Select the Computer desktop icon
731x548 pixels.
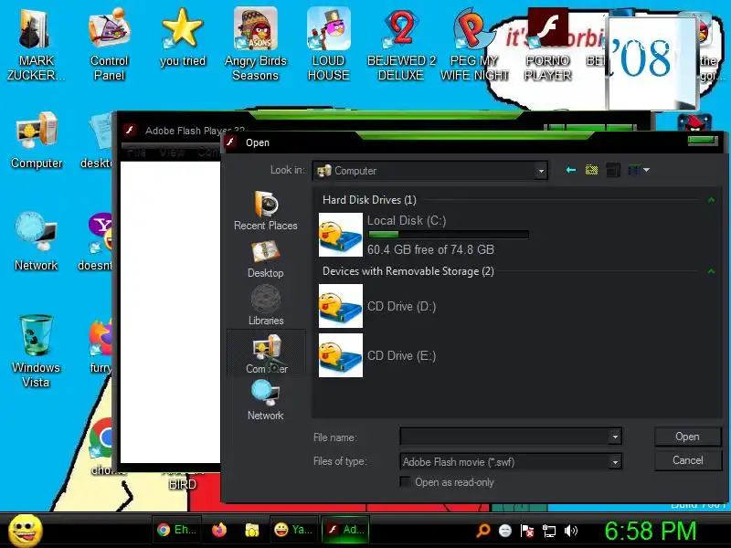(x=37, y=140)
